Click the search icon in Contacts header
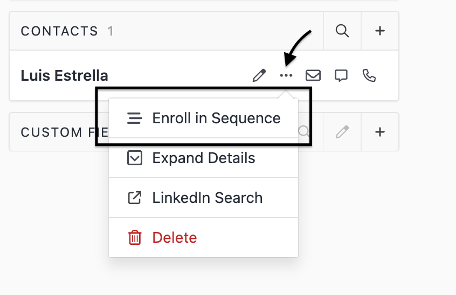The image size is (456, 295). [342, 31]
